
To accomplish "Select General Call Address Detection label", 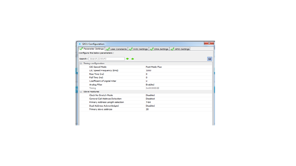I will 105,99.
